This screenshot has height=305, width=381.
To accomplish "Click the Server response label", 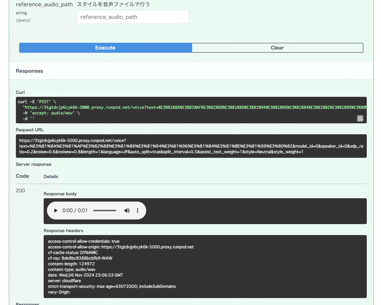I will click(33, 164).
